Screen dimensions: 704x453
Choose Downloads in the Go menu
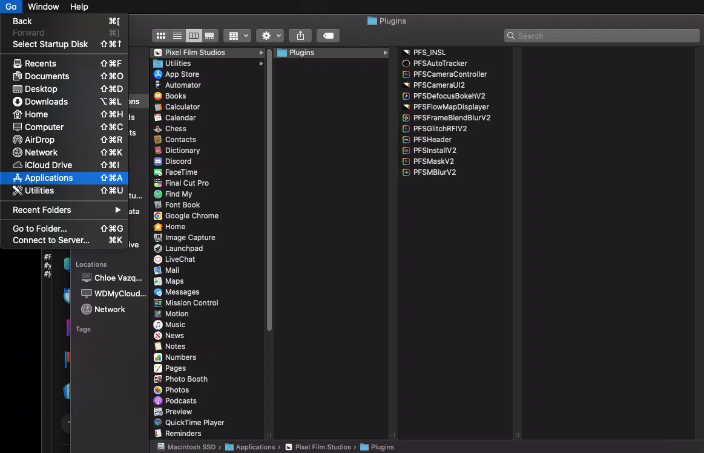click(65, 102)
